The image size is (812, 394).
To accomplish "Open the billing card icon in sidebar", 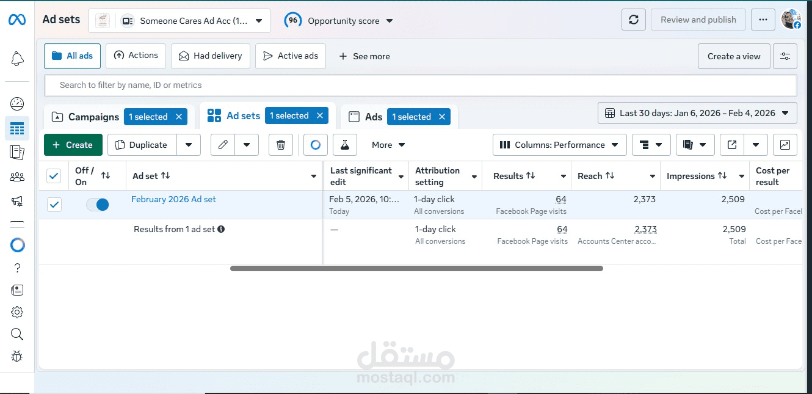I will (17, 290).
